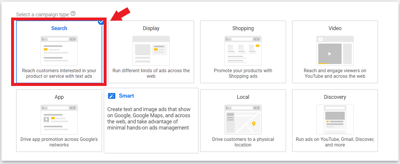Click 'Run different kinds of ads' description
Image resolution: width=400 pixels, height=164 pixels.
click(x=151, y=73)
